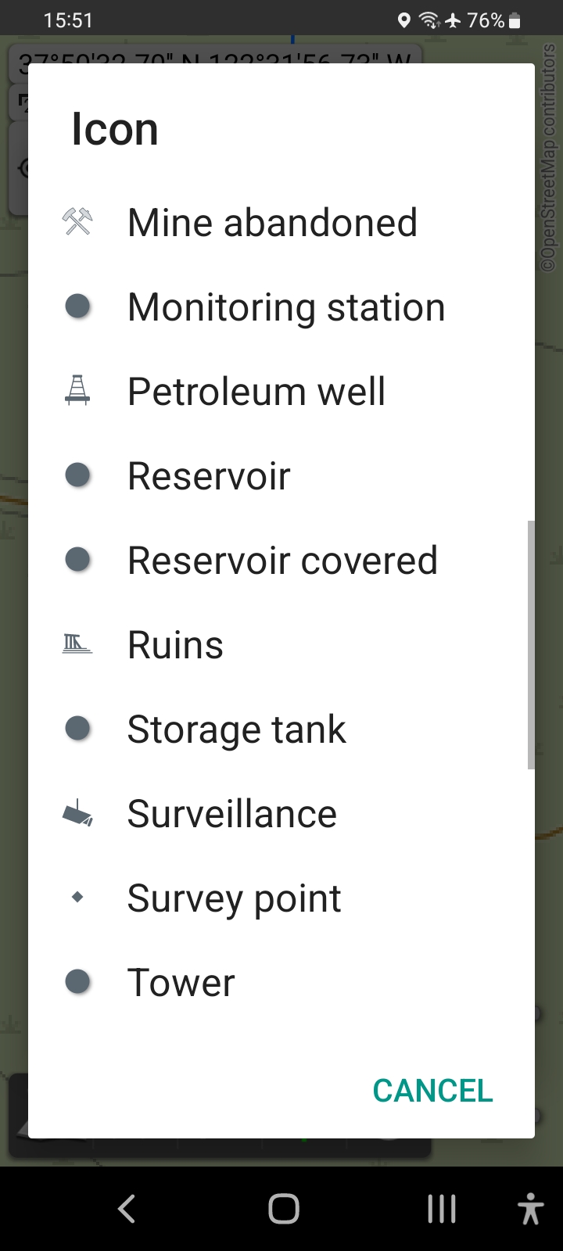Tap the Ruins columns icon
Image resolution: width=563 pixels, height=1251 pixels.
click(x=77, y=644)
